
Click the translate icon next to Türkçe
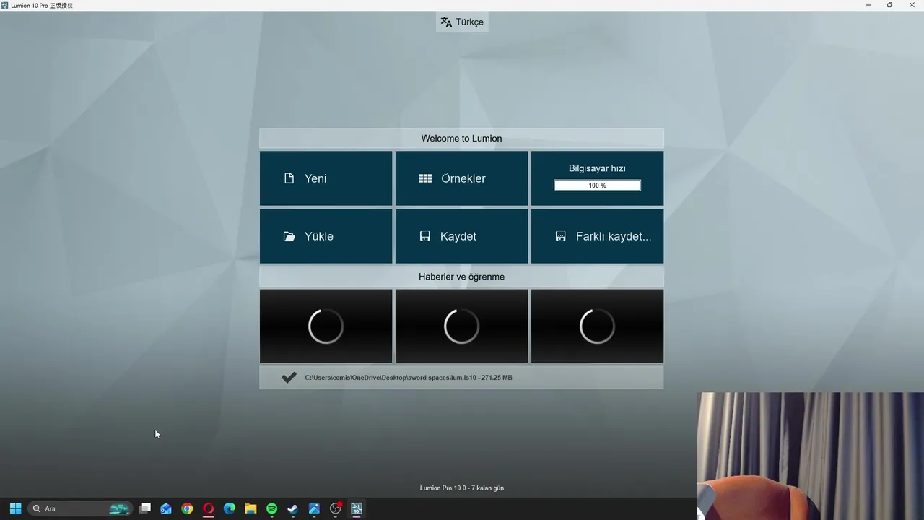[446, 22]
